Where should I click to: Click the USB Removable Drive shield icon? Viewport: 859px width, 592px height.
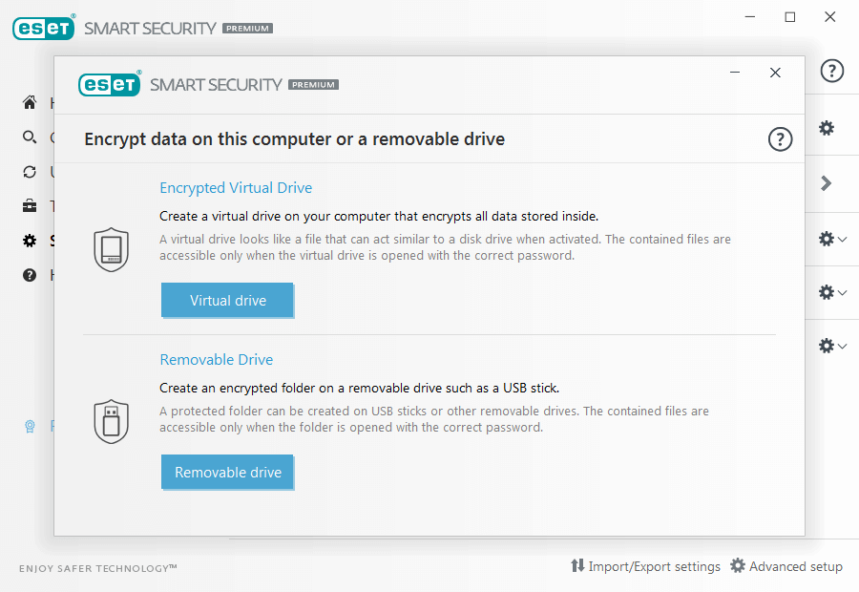tap(111, 420)
